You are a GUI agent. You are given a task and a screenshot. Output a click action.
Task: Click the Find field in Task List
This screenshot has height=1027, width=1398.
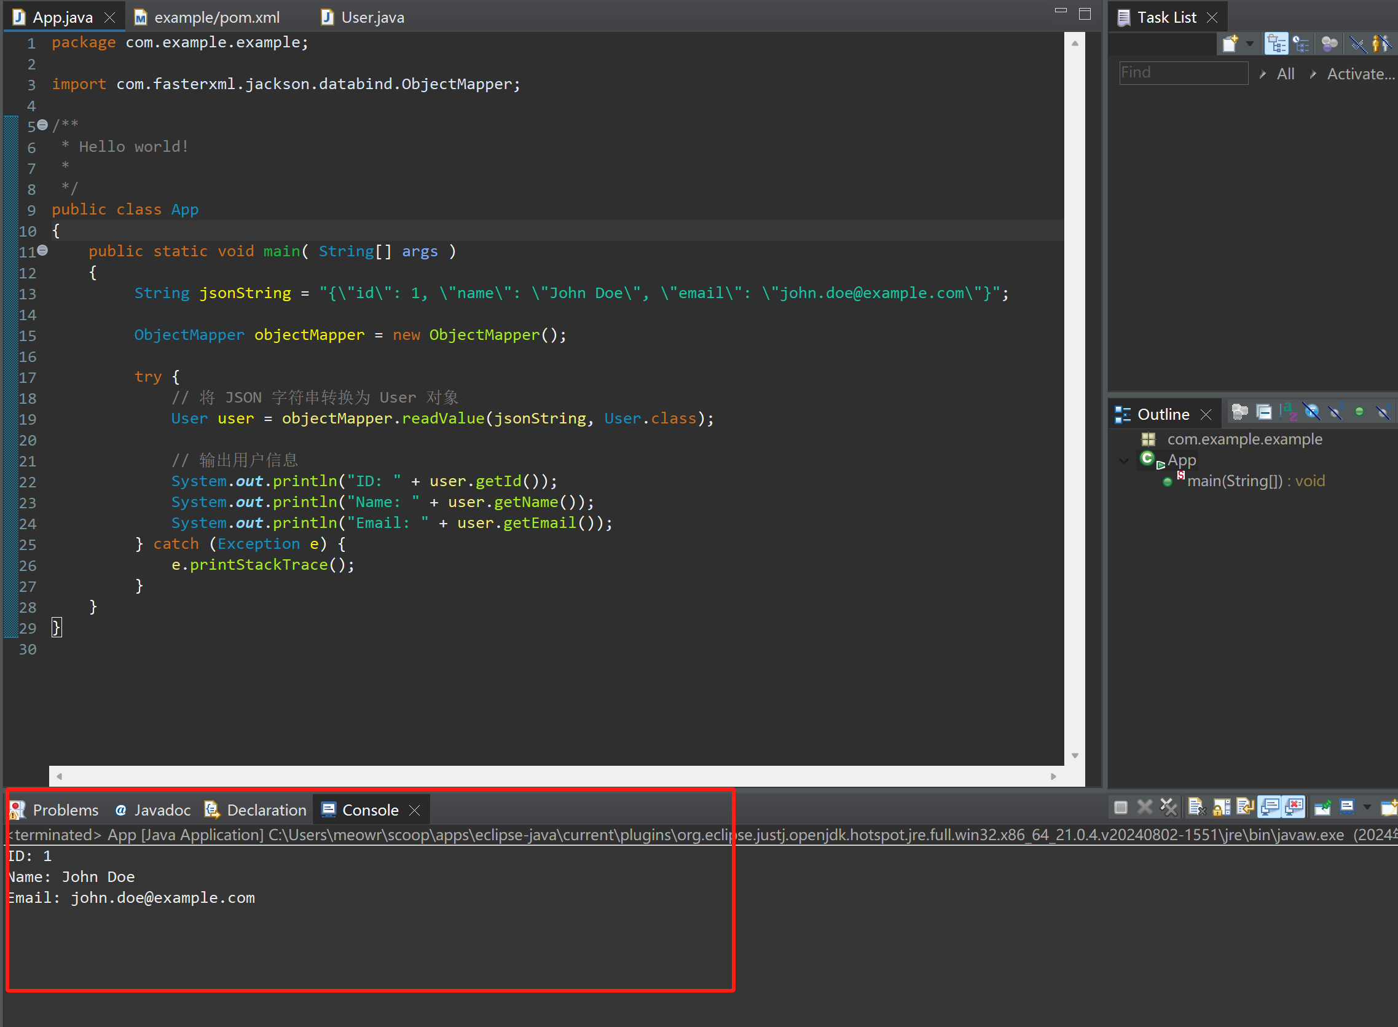point(1182,73)
